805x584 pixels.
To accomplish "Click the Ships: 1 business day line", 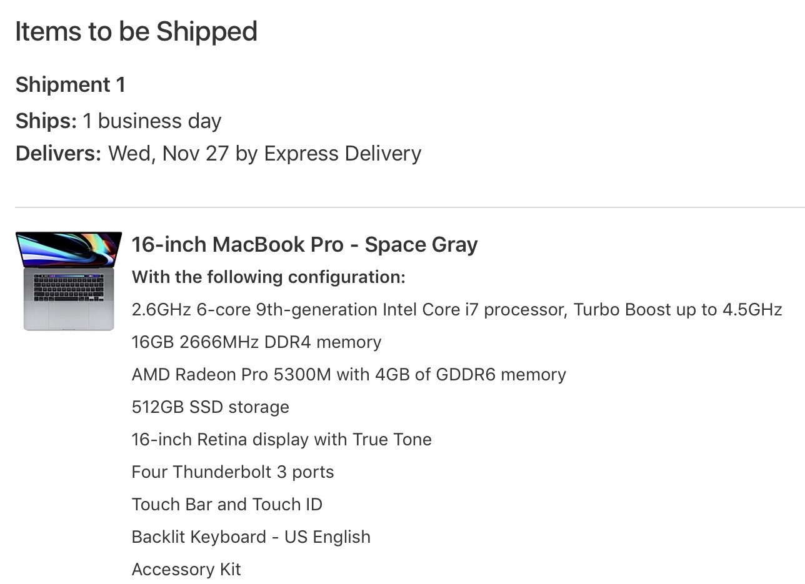I will click(x=119, y=121).
